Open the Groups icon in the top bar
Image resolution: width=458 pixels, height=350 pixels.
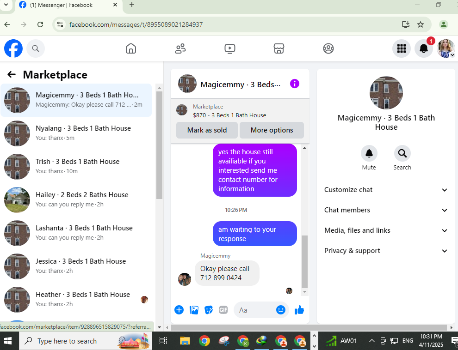click(328, 48)
